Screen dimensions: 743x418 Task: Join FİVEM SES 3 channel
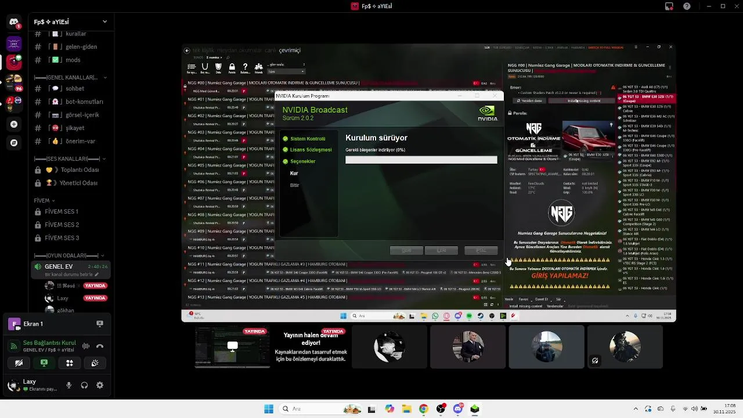click(70, 238)
